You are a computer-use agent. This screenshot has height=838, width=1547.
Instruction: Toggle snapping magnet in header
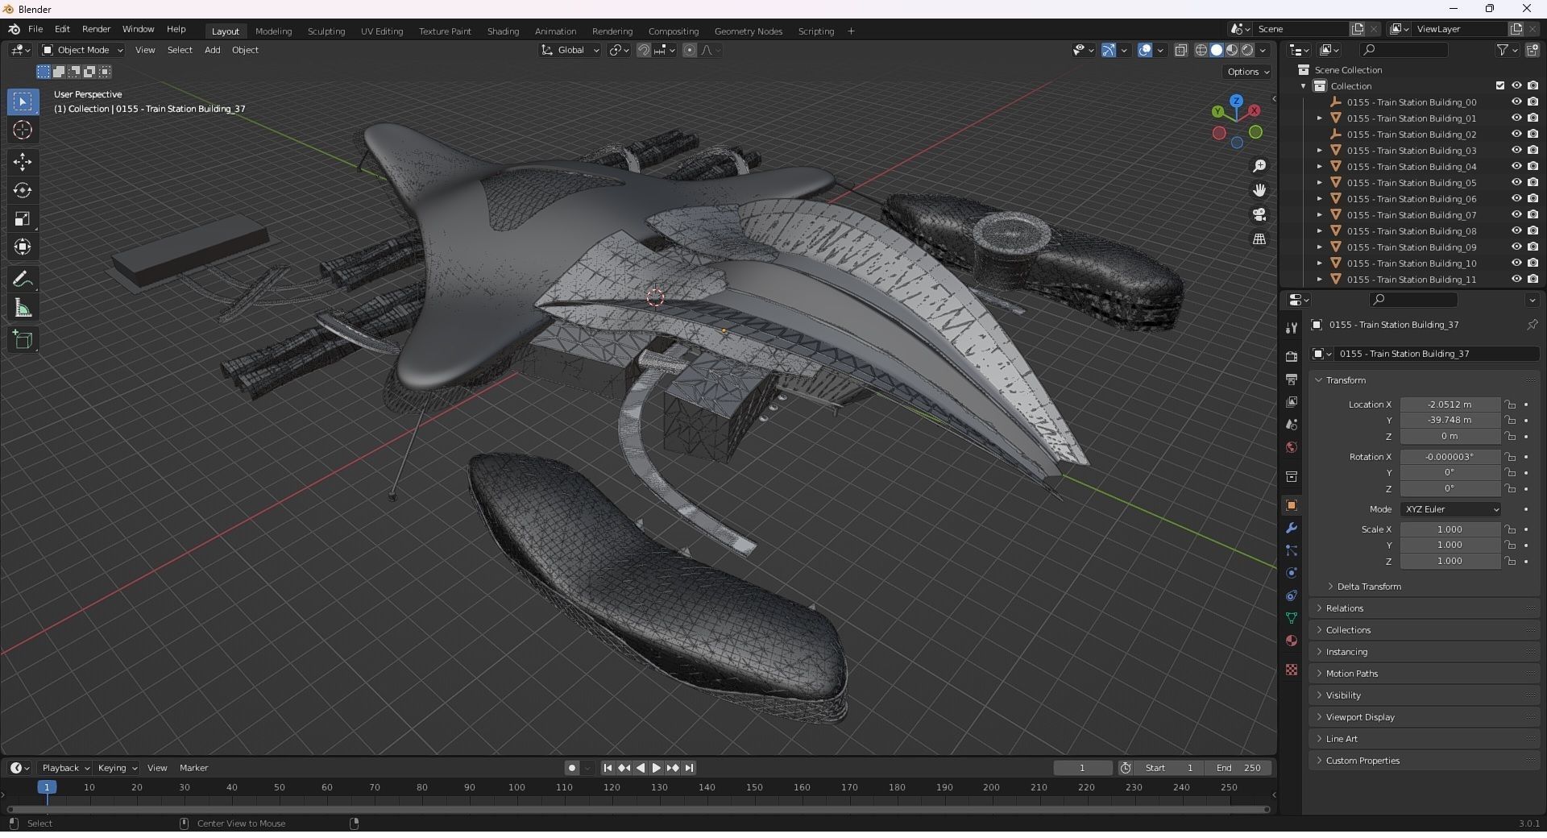[644, 50]
